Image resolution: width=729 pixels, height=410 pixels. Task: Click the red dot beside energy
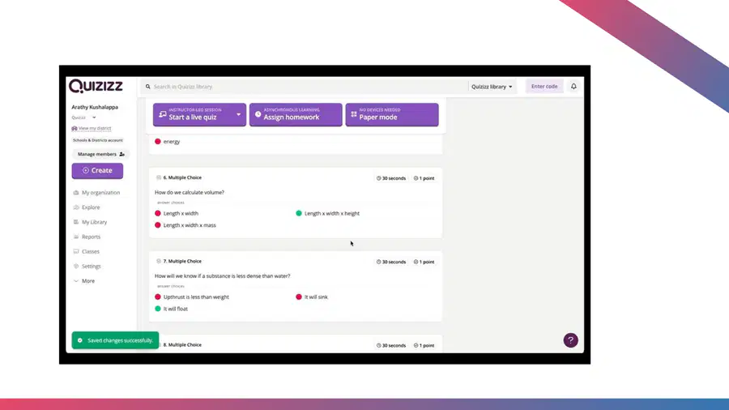(x=158, y=141)
